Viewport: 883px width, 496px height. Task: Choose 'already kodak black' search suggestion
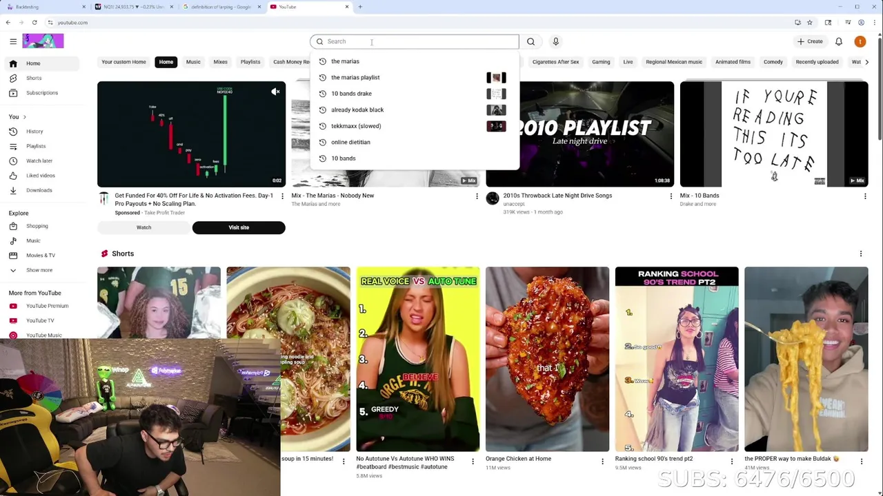click(x=414, y=110)
